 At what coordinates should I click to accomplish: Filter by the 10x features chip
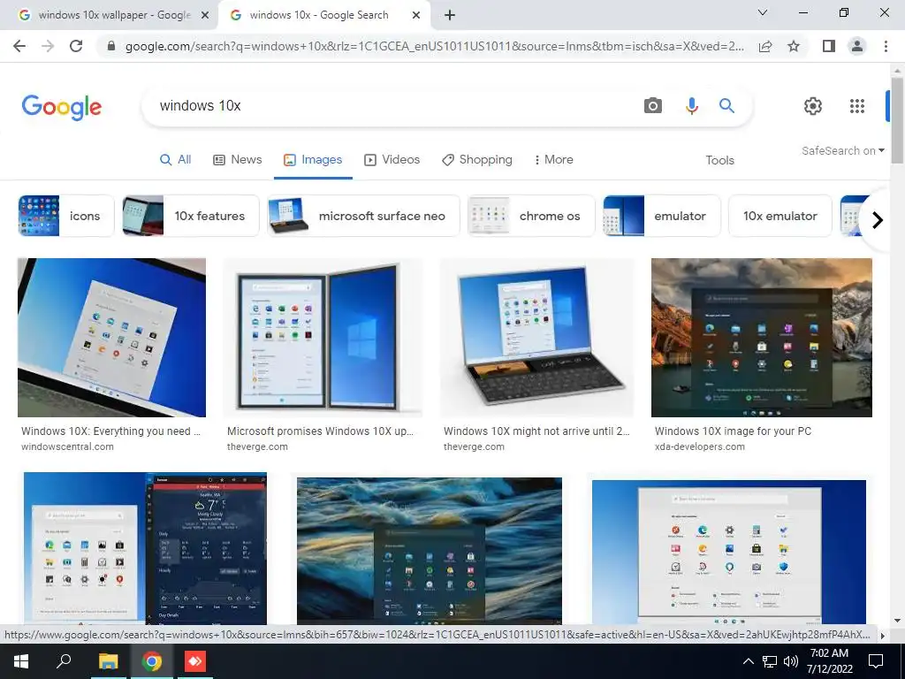coord(191,216)
